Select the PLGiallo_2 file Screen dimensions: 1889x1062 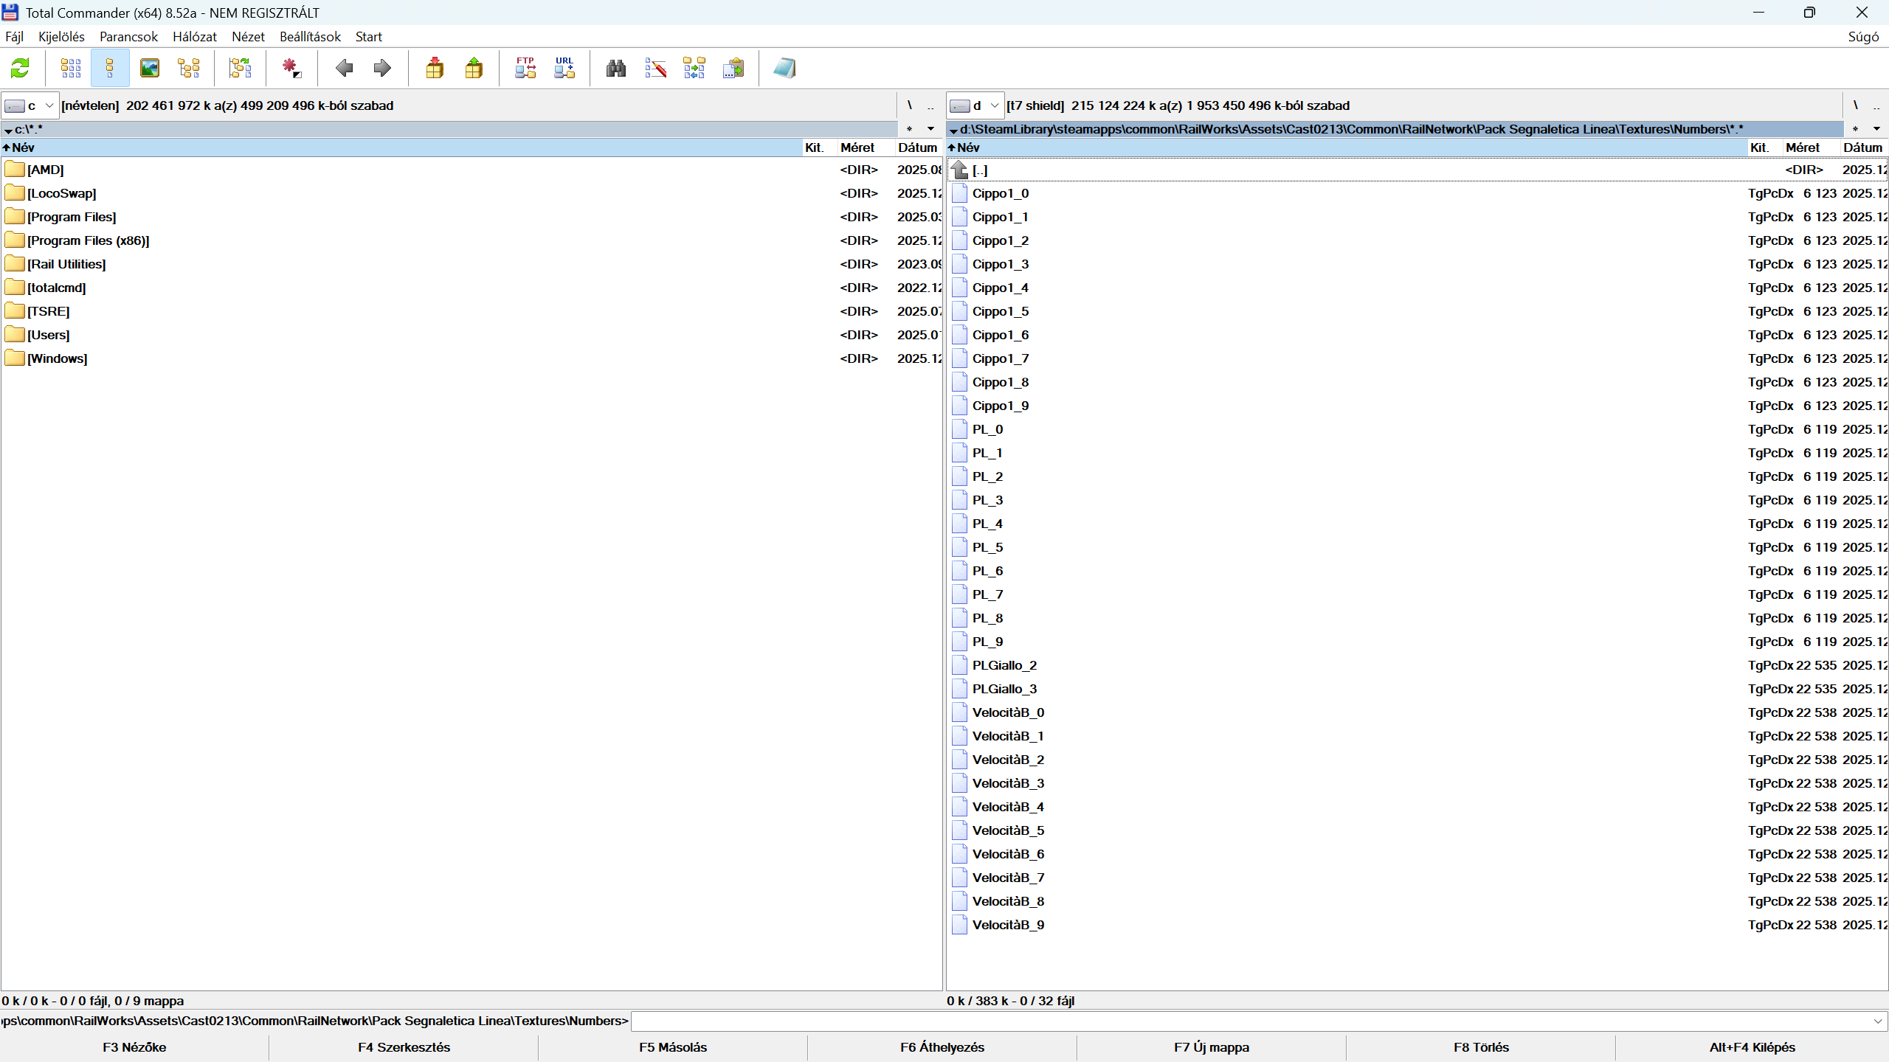1004,665
